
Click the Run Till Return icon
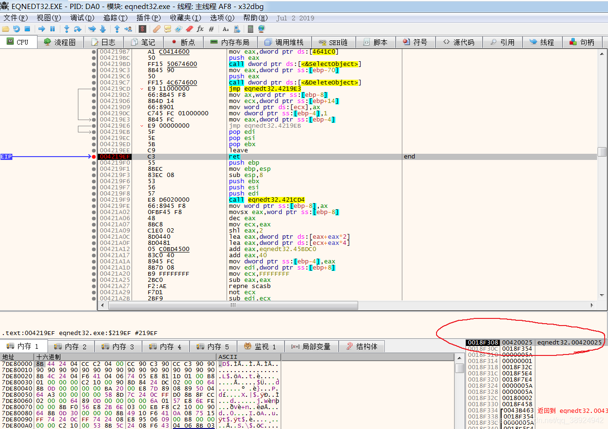coord(117,29)
